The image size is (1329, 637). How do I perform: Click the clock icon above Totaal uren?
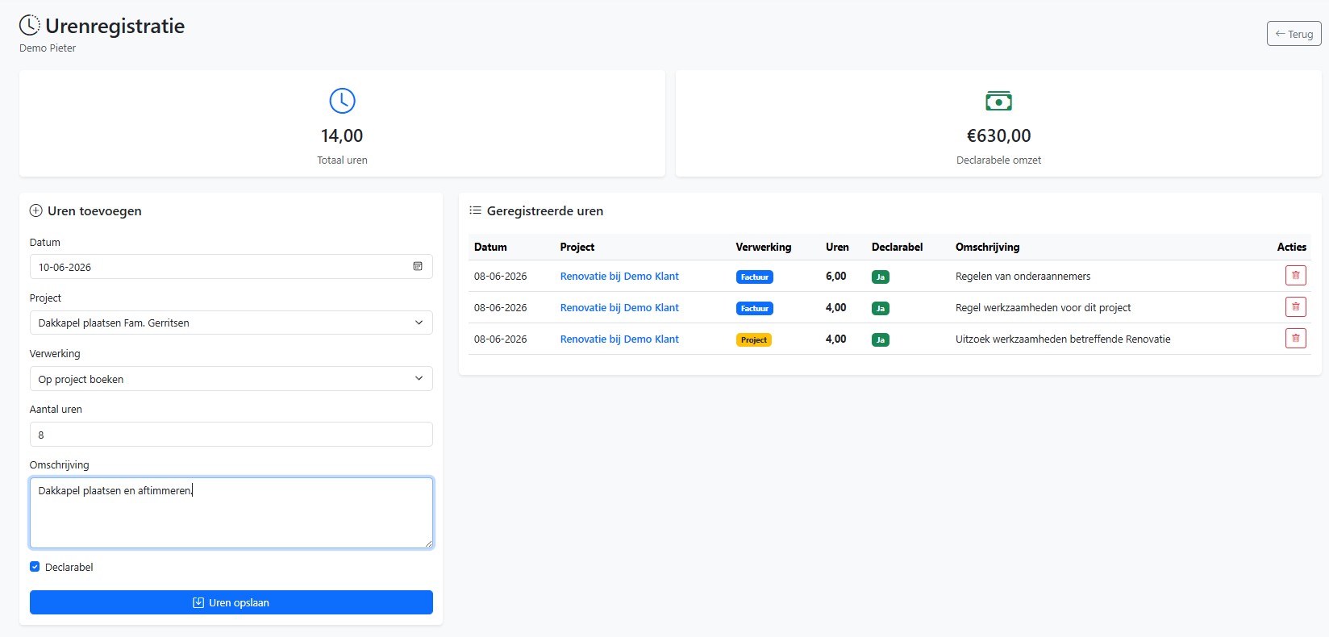coord(342,101)
